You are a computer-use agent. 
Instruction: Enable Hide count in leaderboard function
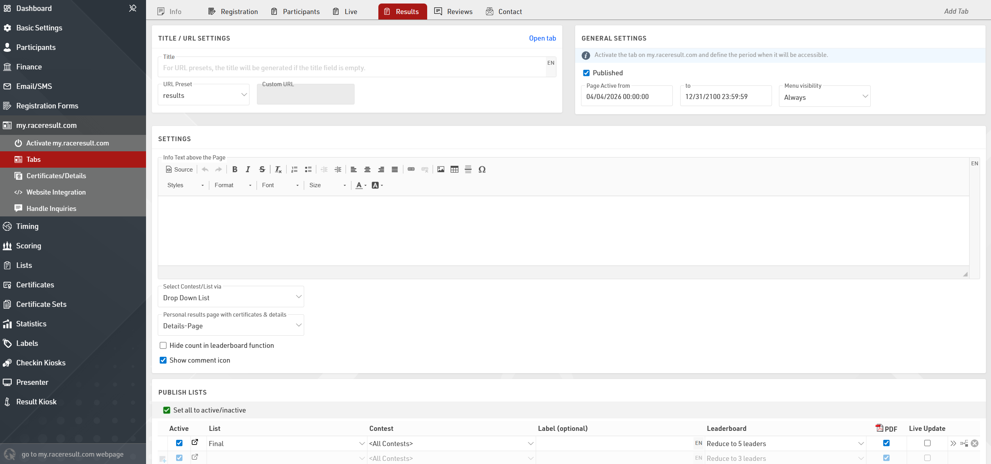(163, 345)
